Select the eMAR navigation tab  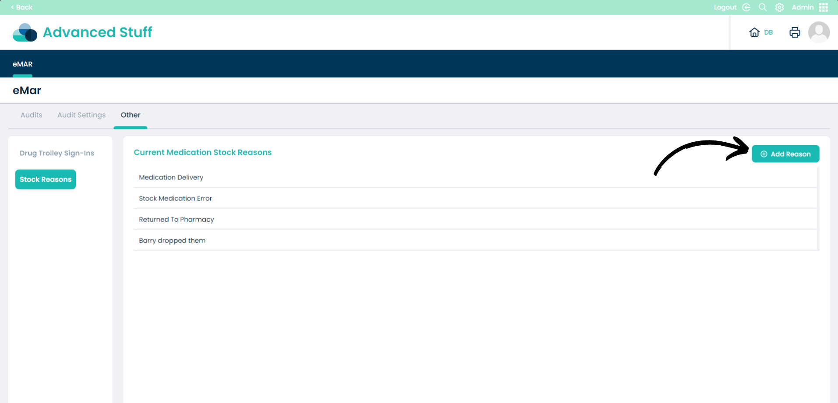click(22, 64)
